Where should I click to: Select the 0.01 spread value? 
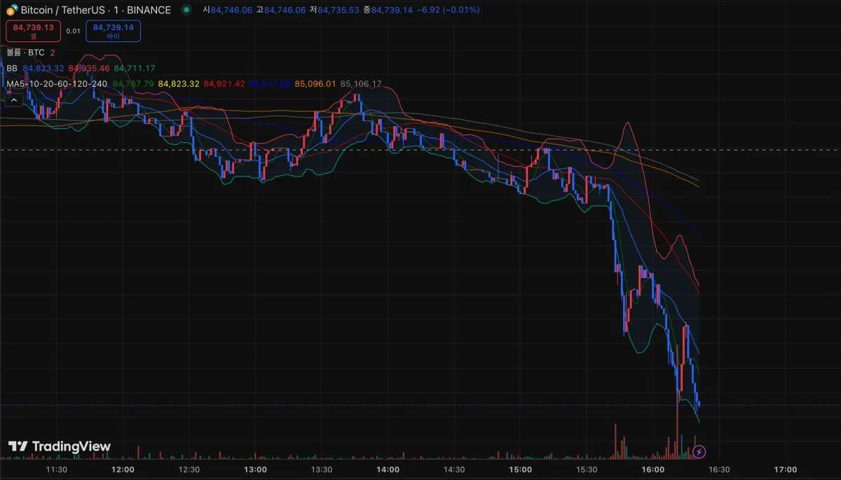click(73, 31)
